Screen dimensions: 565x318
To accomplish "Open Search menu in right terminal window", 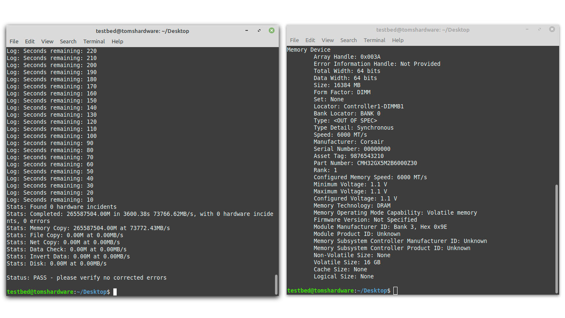I will point(348,40).
